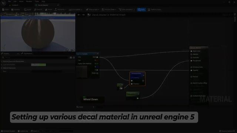This screenshot has height=133, width=237.
Task: Open the Hierarchy dropdown
Action: click(x=60, y=10)
